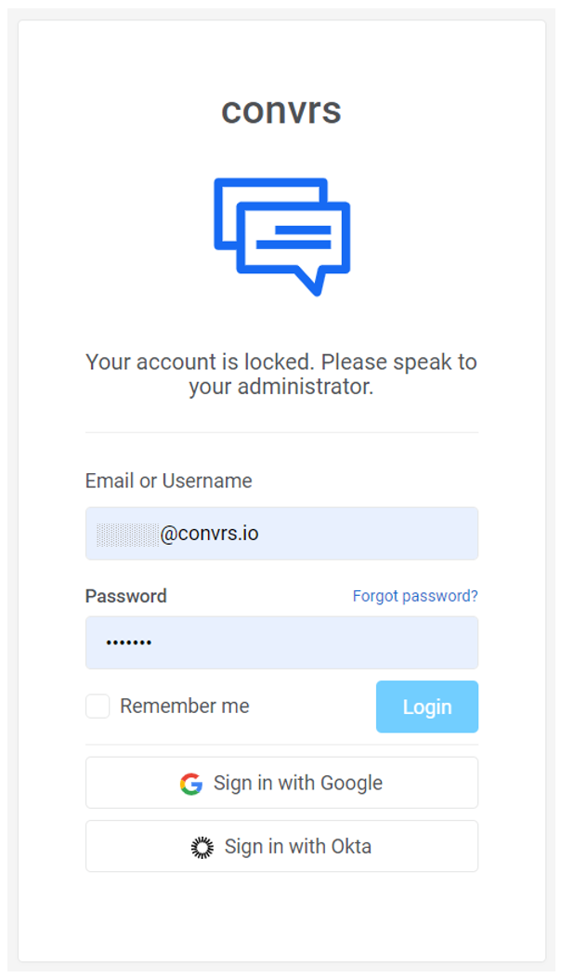The height and width of the screenshot is (978, 561).
Task: Tick the Remember me checkbox
Action: [98, 706]
